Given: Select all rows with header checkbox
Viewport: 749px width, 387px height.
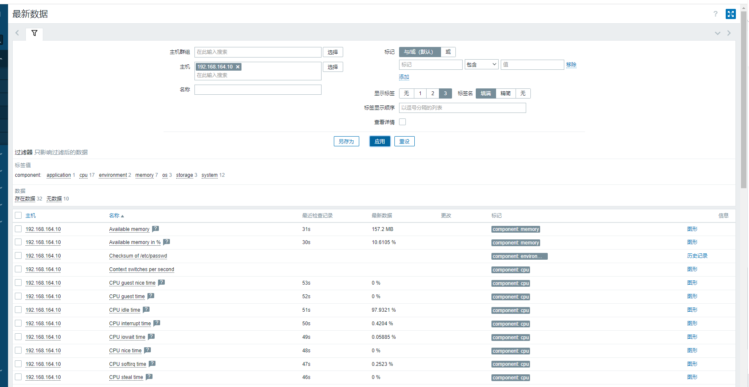Looking at the screenshot, I should 18,215.
